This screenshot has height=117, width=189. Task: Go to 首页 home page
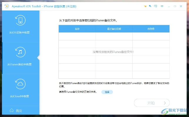19,111
